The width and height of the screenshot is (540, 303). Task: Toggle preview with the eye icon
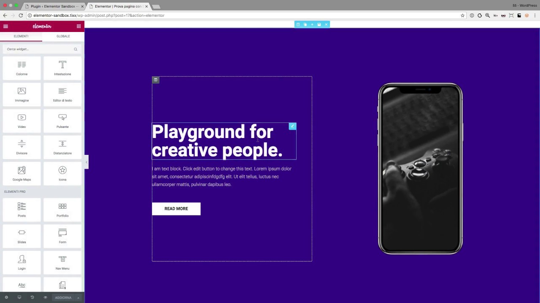[45, 298]
